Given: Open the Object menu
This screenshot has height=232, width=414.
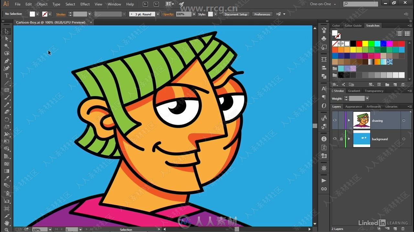Looking at the screenshot, I should click(x=42, y=4).
